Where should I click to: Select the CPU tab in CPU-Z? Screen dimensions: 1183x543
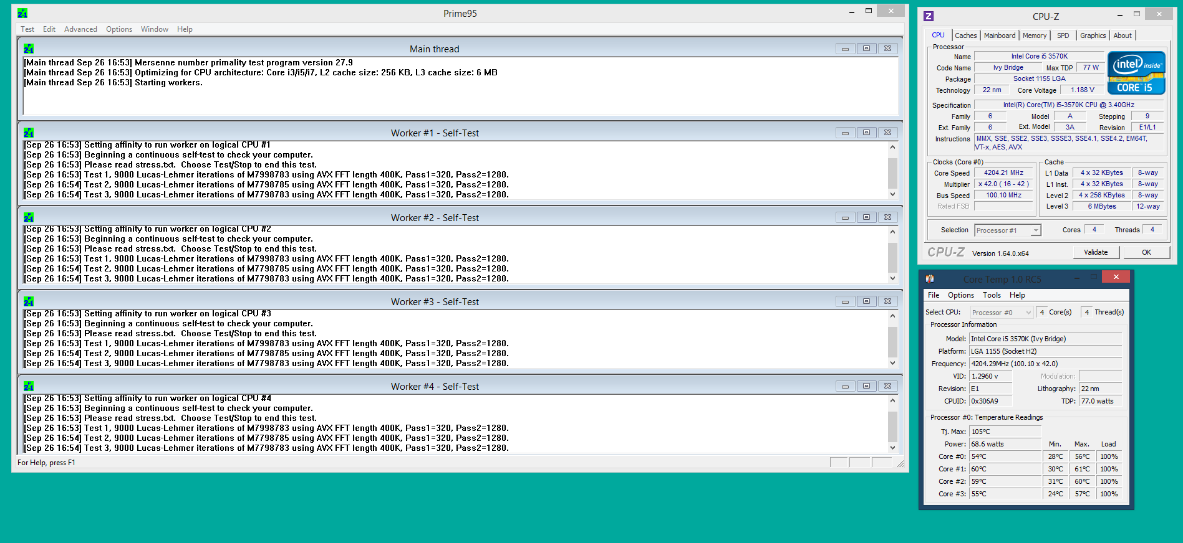938,35
